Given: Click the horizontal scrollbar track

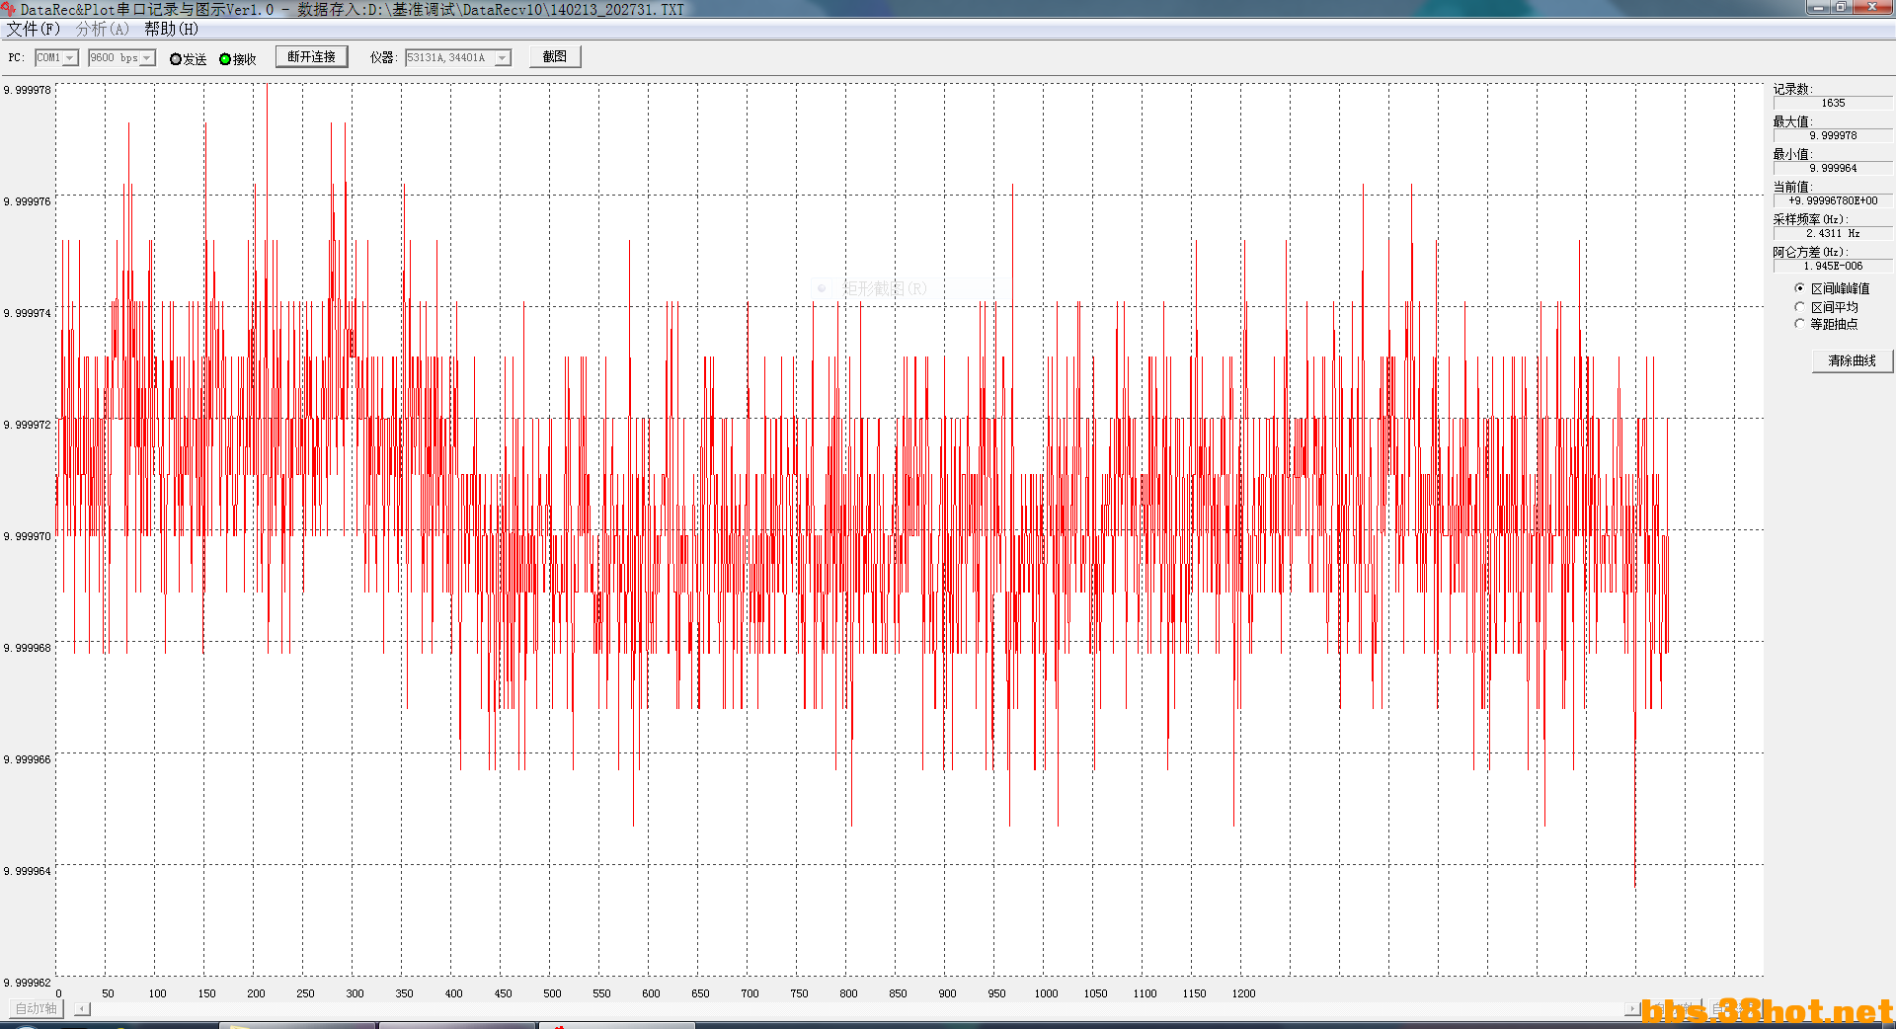Looking at the screenshot, I should point(857,1009).
